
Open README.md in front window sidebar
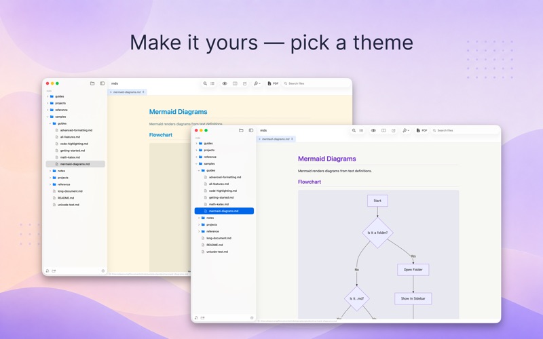click(x=224, y=245)
